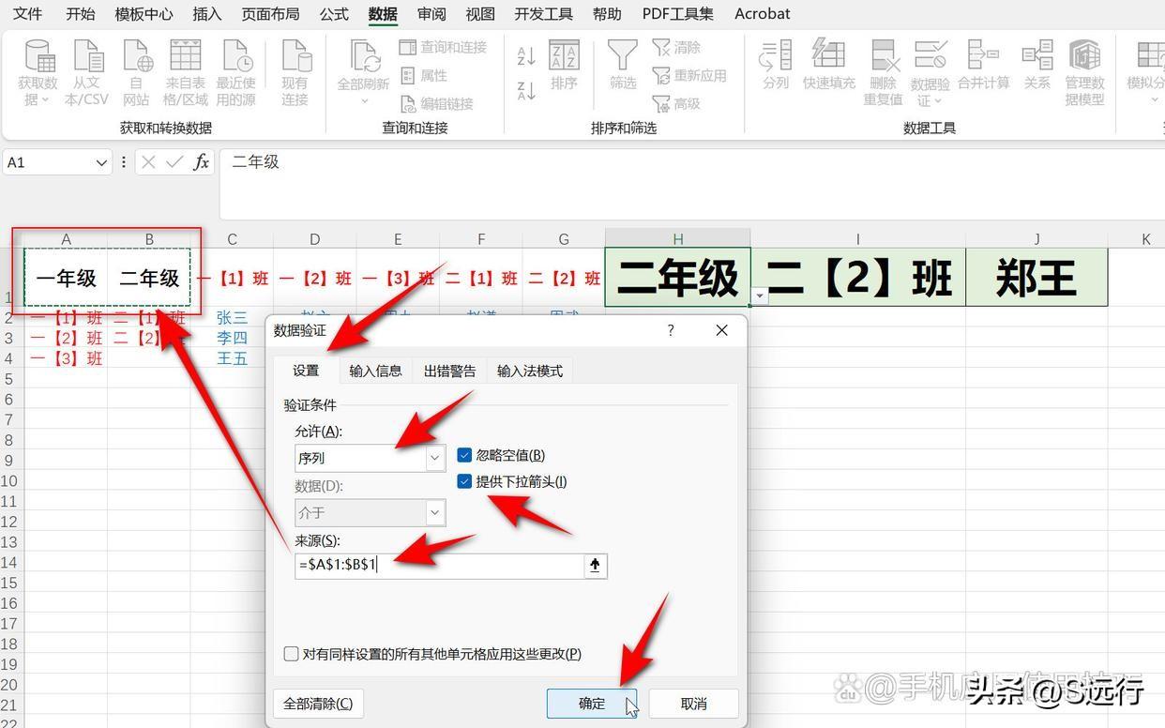Click the 删除重复值 (Remove Duplicates) icon

pyautogui.click(x=883, y=56)
